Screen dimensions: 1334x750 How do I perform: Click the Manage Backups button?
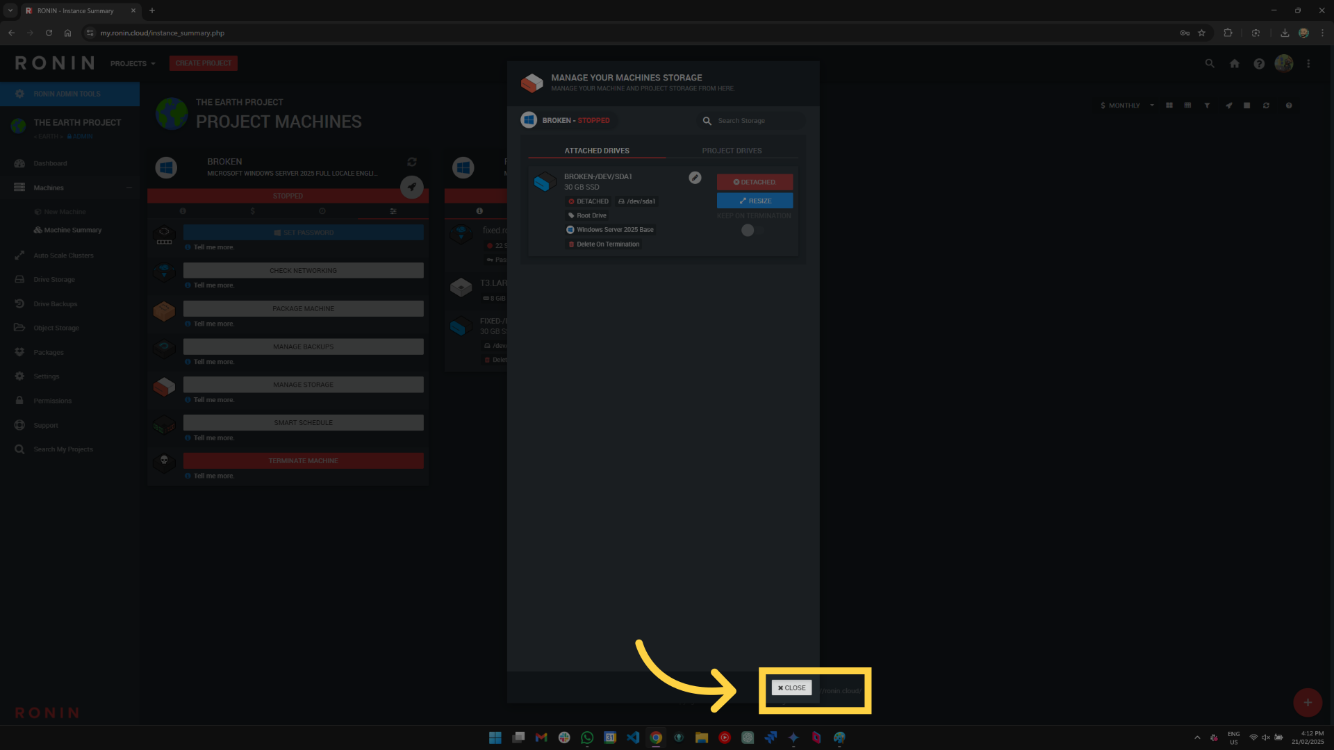(304, 347)
